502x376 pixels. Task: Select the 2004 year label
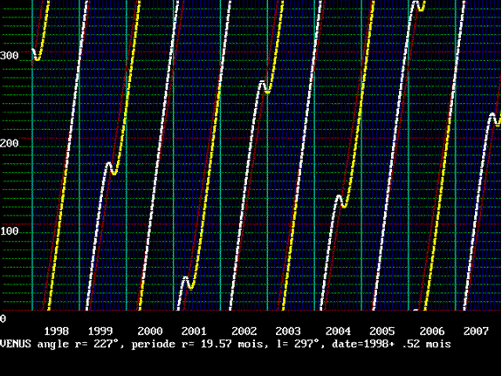[339, 332]
